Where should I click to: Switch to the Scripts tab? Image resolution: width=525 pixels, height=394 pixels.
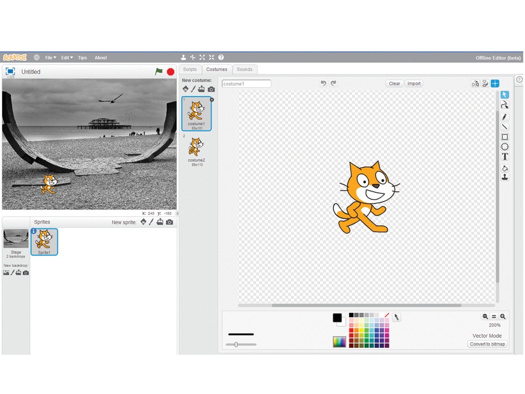click(x=190, y=69)
